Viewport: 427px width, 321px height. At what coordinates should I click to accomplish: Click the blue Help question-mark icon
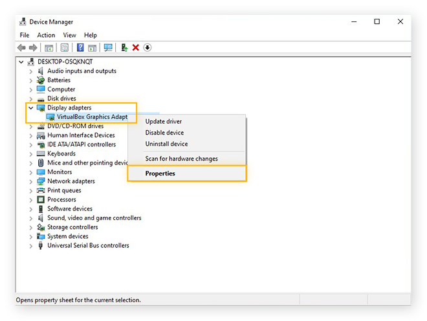point(80,47)
